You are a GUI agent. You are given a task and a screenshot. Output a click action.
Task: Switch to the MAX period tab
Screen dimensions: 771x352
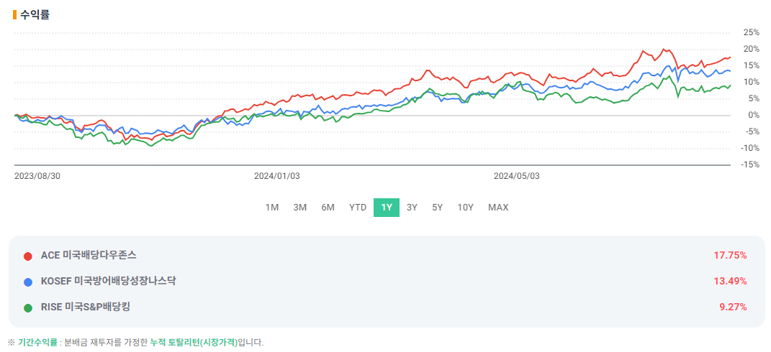click(x=498, y=207)
